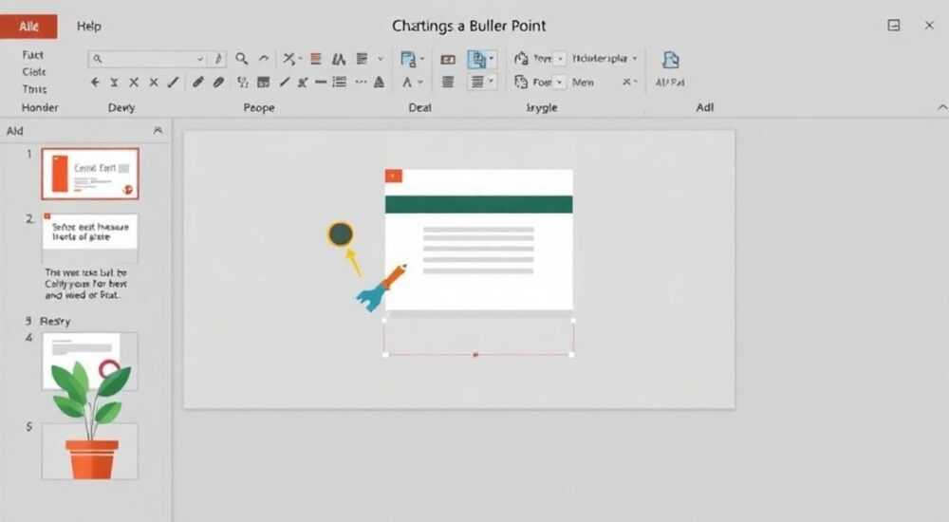Expand the Foel dropdown arrow
The width and height of the screenshot is (949, 522).
(560, 82)
